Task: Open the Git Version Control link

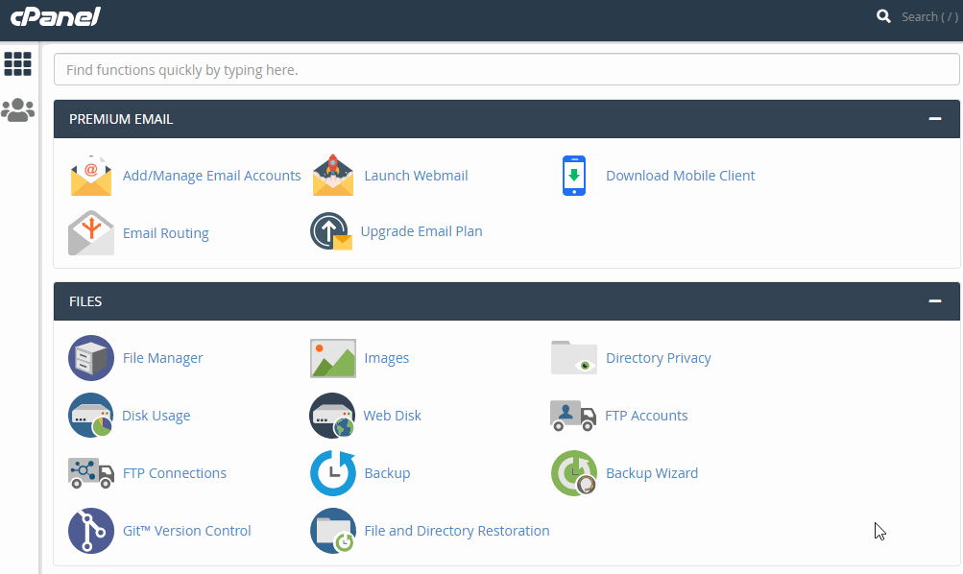Action: coord(186,531)
